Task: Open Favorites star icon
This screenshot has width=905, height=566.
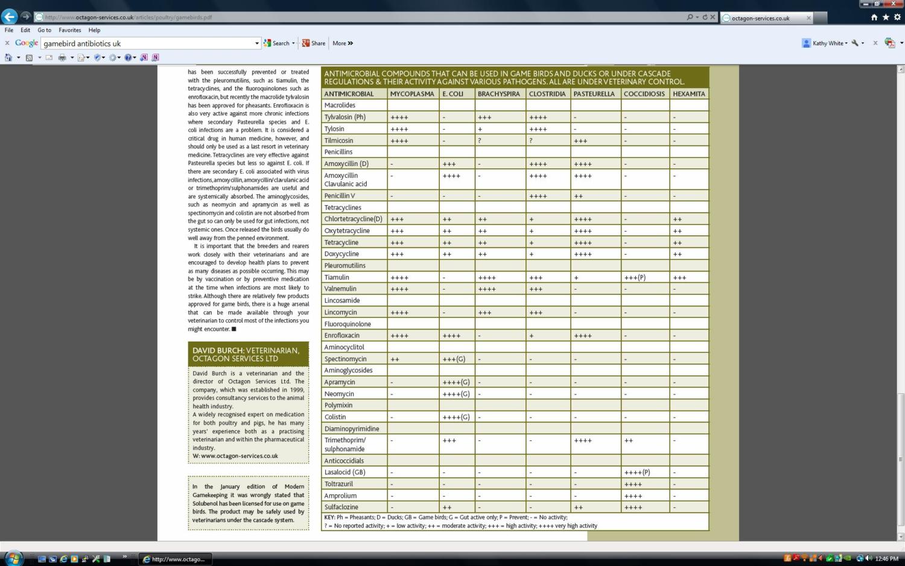Action: click(x=886, y=17)
